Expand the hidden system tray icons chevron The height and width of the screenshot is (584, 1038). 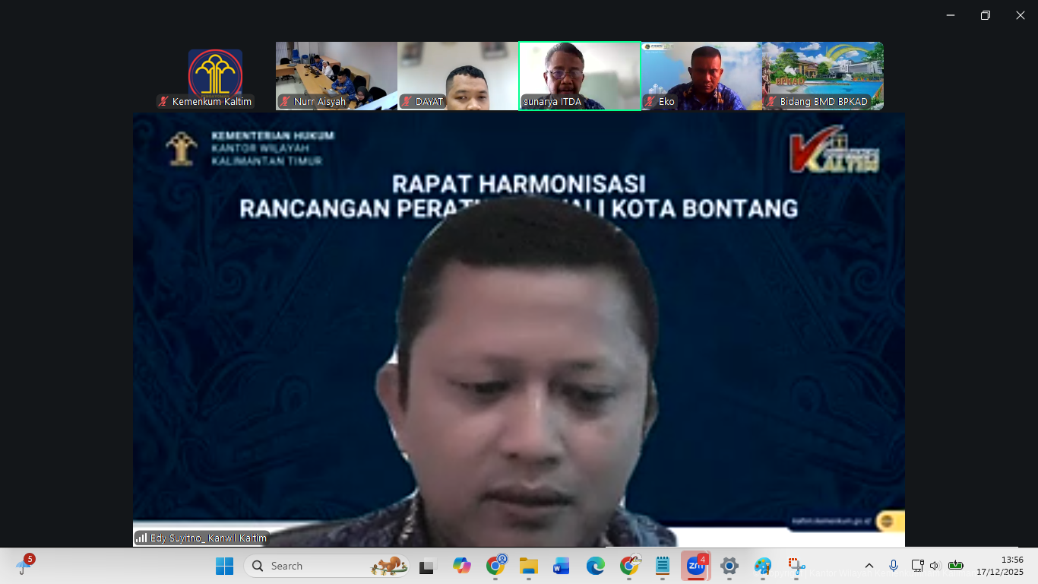tap(869, 566)
